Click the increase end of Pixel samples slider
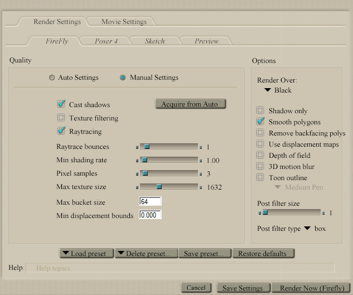Viewport: 353px width, 295px height. click(x=201, y=174)
